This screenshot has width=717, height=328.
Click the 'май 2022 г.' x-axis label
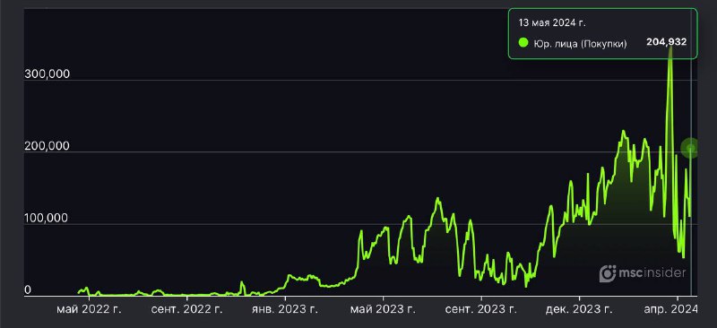tap(89, 310)
